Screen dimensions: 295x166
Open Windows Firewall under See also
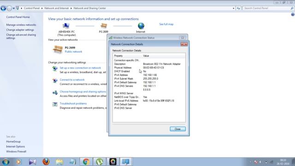(16, 152)
